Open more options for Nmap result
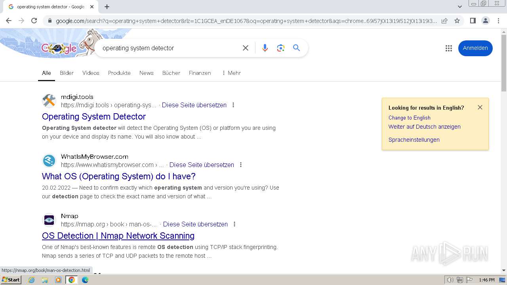Image resolution: width=507 pixels, height=285 pixels. (234, 224)
